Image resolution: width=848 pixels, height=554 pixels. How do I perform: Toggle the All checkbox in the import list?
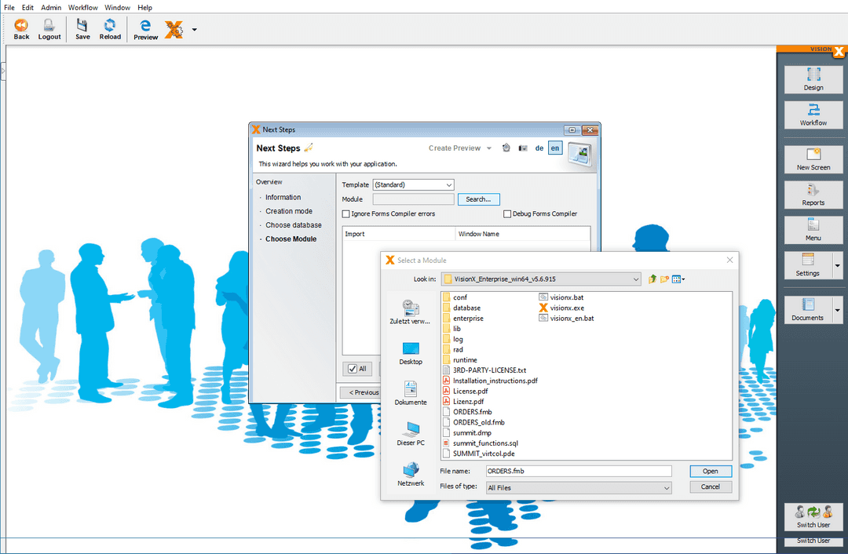[353, 368]
